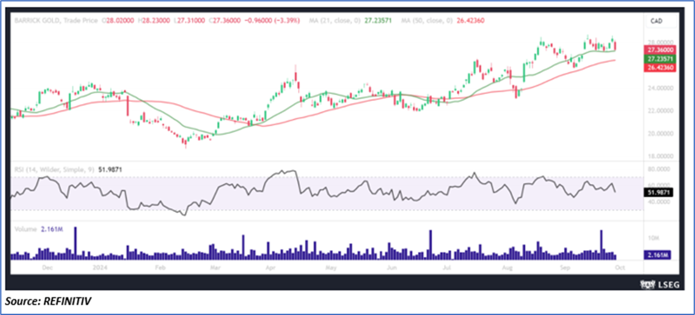Click the Apr label on the time axis

pyautogui.click(x=271, y=268)
